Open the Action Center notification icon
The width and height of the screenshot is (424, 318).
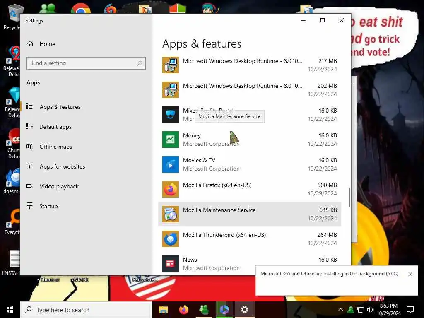click(410, 310)
